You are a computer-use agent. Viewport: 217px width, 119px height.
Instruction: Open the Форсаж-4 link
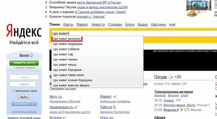point(171,110)
